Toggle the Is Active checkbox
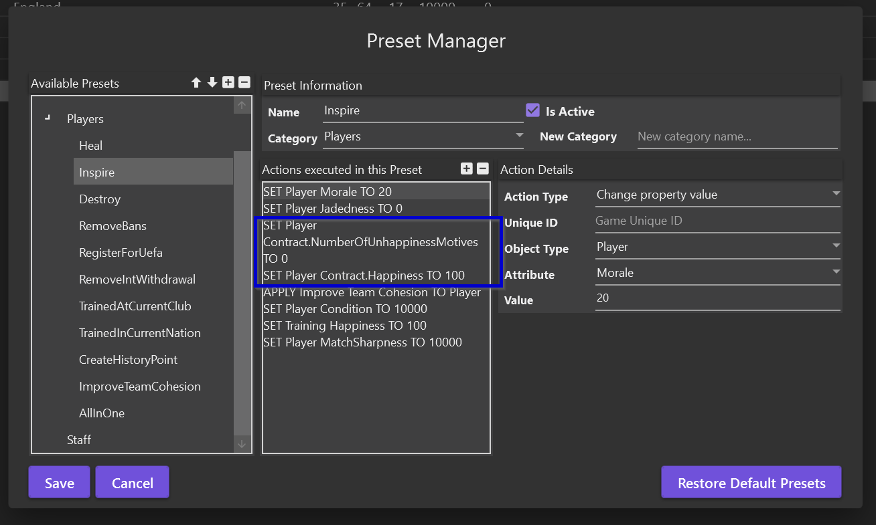The width and height of the screenshot is (876, 525). (533, 110)
